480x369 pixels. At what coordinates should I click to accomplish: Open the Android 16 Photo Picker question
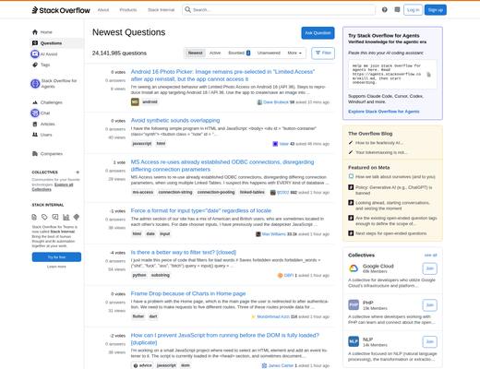(x=222, y=76)
